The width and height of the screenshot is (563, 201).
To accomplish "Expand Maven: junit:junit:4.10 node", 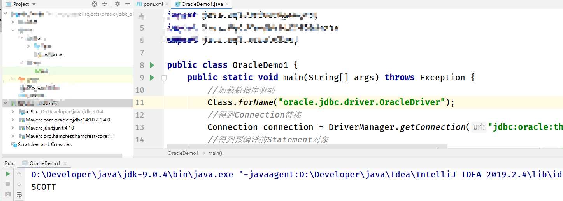I will pyautogui.click(x=13, y=128).
